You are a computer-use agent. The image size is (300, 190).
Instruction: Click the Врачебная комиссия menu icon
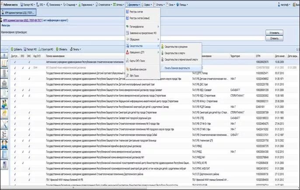coord(127,69)
